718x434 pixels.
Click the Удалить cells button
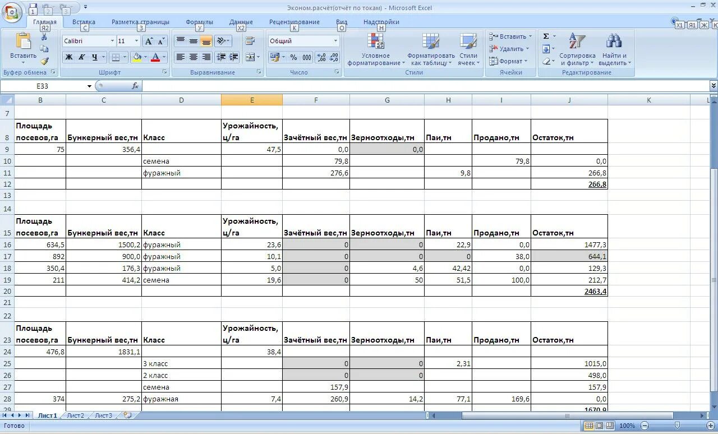[509, 49]
